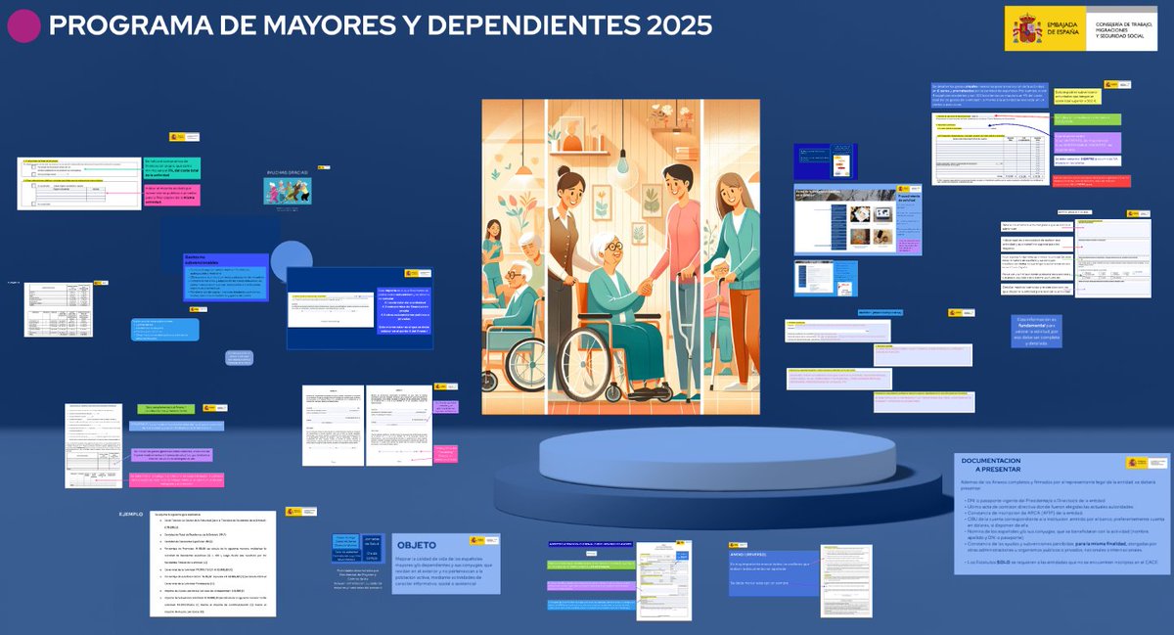The width and height of the screenshot is (1174, 635).
Task: Select the teal note mentioning 'coste total de la actividad'
Action: [171, 167]
